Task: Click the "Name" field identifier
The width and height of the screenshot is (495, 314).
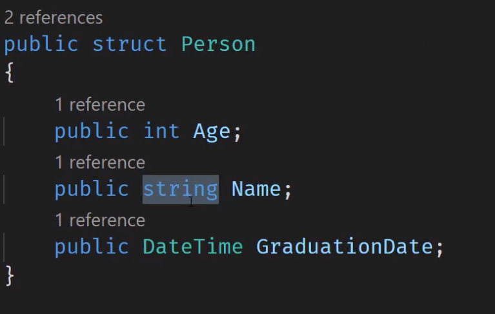Action: tap(256, 190)
